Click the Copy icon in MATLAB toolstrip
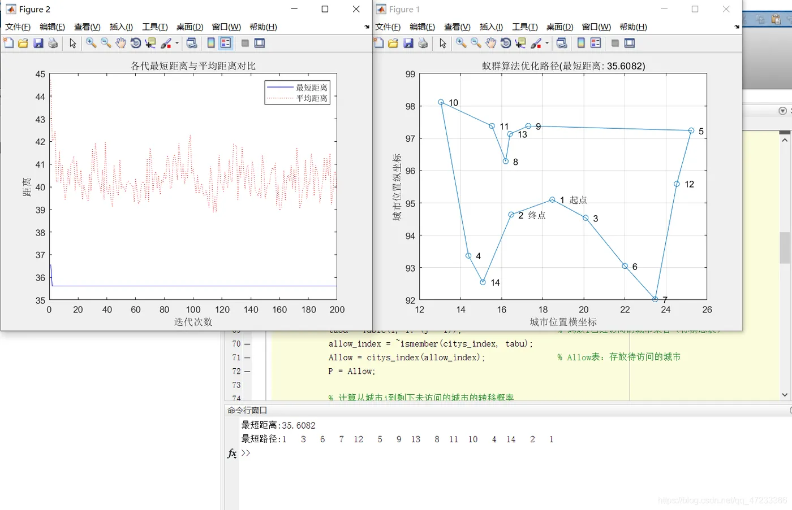The height and width of the screenshot is (510, 792). [760, 19]
